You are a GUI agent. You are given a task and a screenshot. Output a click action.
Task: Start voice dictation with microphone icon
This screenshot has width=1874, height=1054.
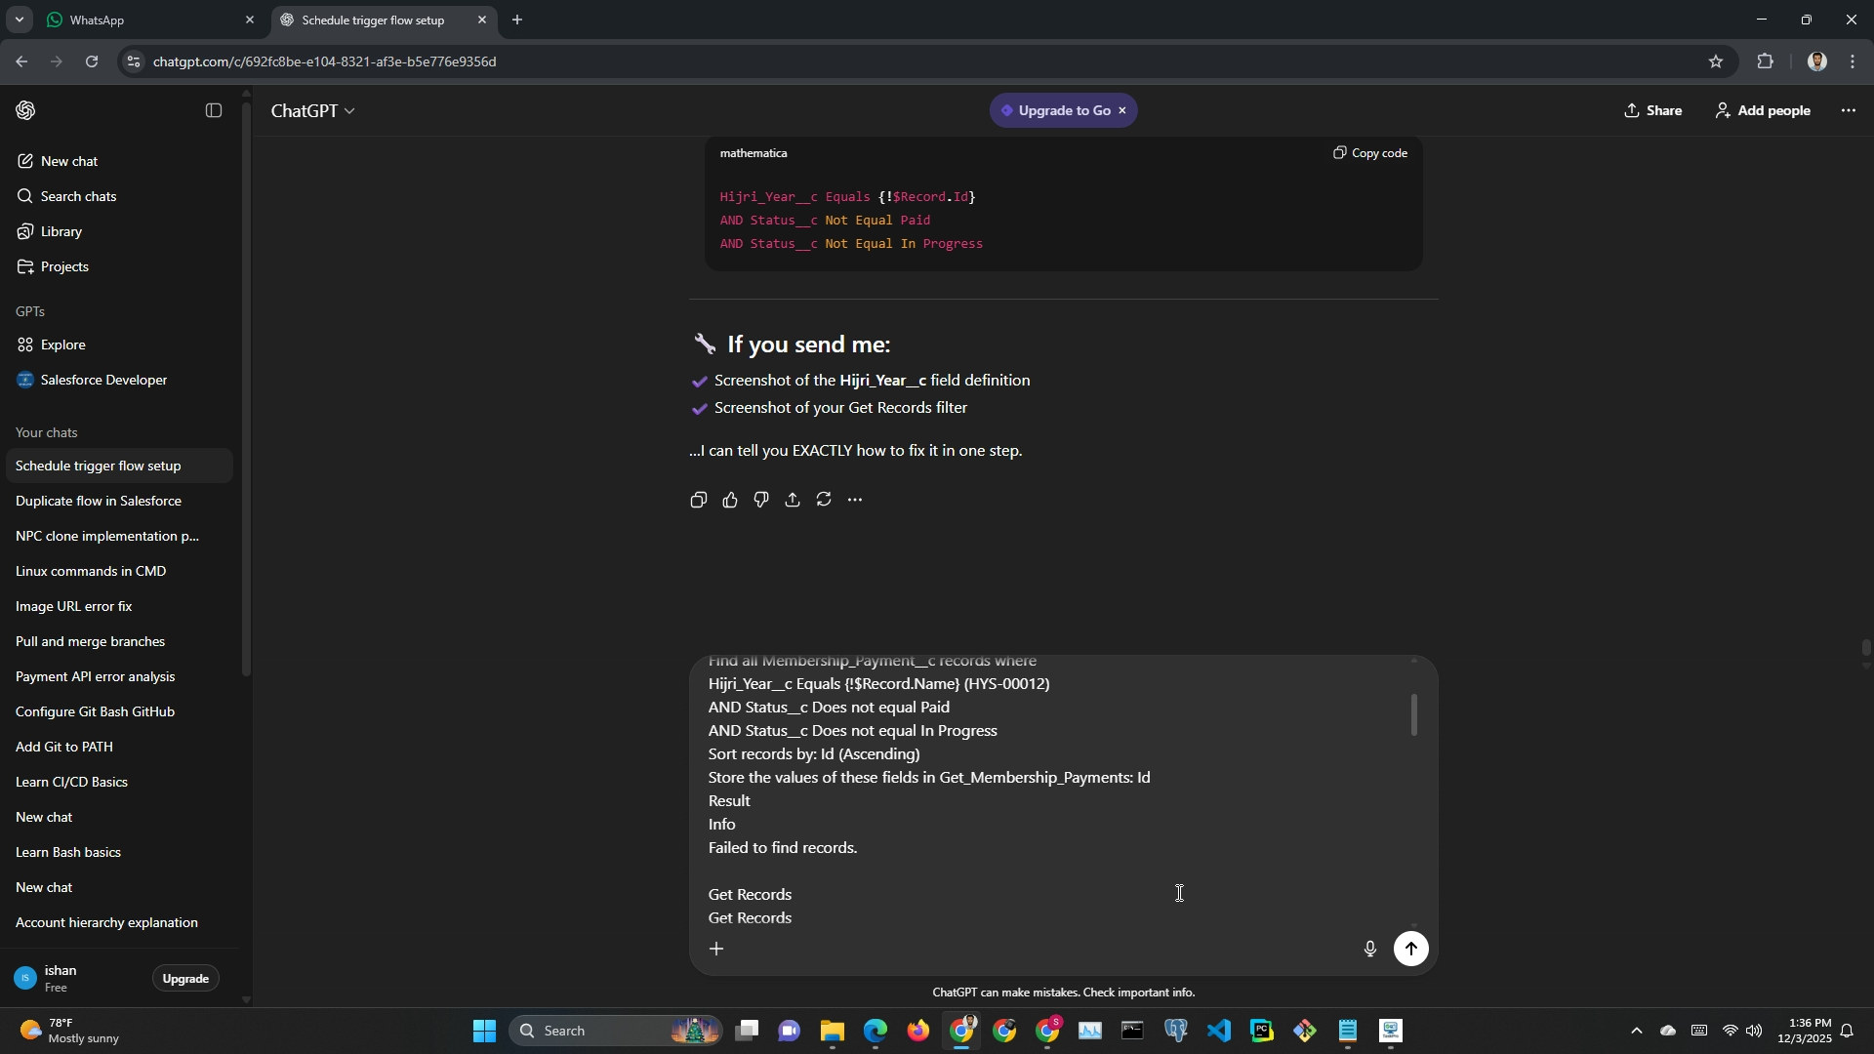click(1369, 949)
